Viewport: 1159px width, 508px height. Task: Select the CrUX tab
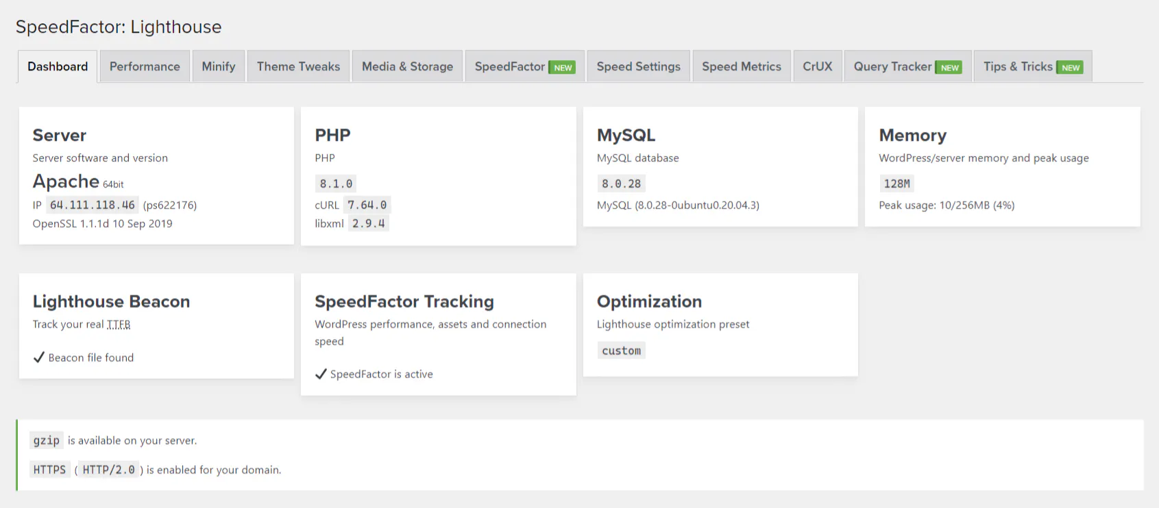tap(818, 66)
